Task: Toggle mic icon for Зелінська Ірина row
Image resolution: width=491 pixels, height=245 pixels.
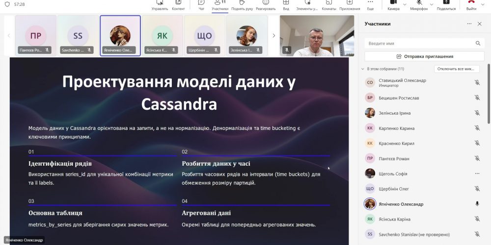Action: click(477, 113)
